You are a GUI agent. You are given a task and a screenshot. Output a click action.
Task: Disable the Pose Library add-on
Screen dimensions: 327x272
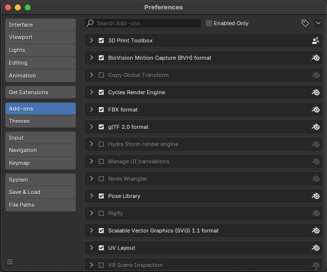click(101, 196)
